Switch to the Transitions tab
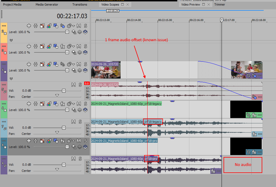The width and height of the screenshot is (276, 187). tap(80, 4)
